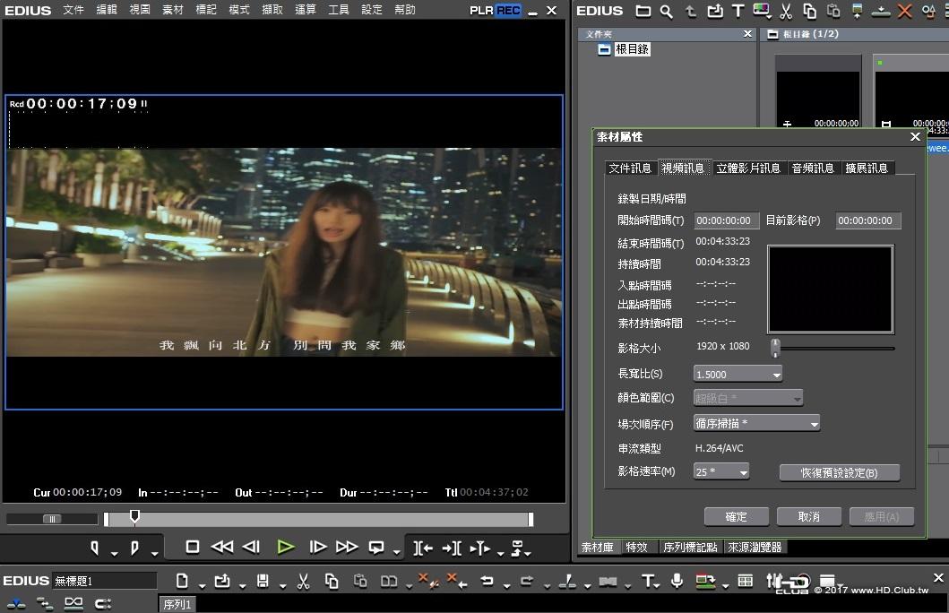Click the Folder icon in bin toolbar

643,11
